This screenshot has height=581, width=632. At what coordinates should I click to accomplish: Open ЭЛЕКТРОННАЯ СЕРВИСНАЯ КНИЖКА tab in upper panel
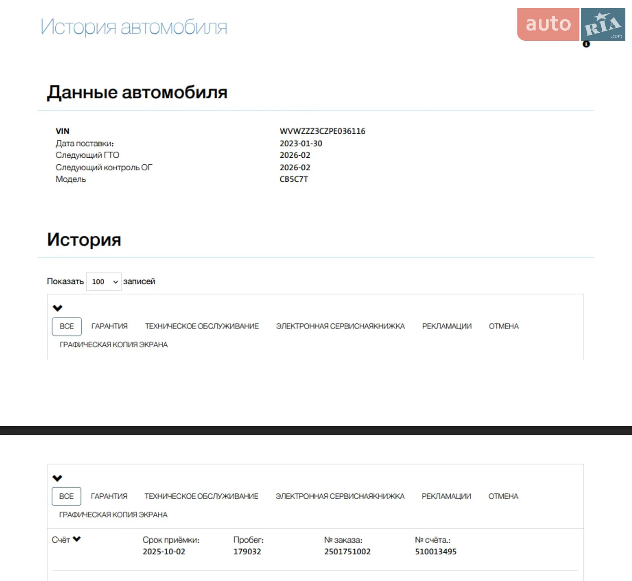[340, 326]
